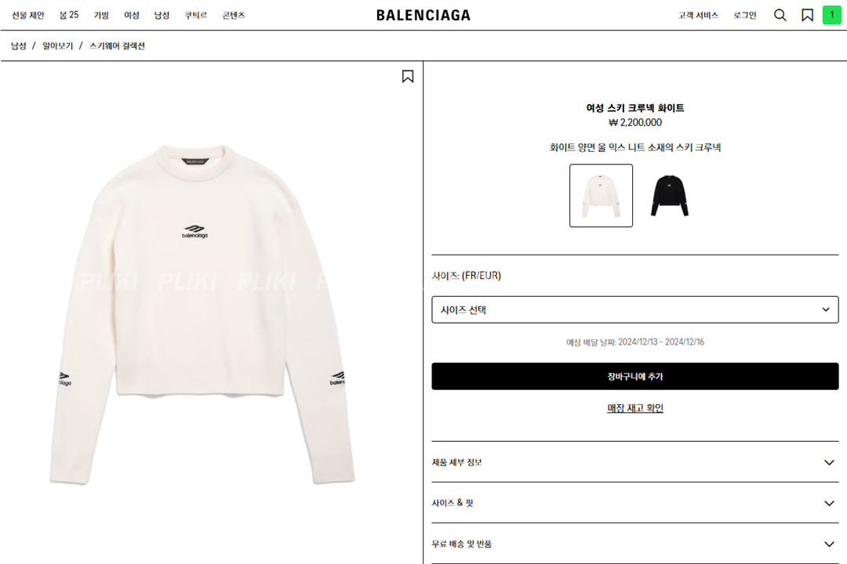This screenshot has height=564, width=847.
Task: Select the black sweater color variant
Action: (x=669, y=195)
